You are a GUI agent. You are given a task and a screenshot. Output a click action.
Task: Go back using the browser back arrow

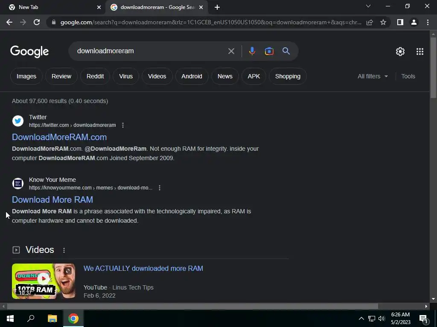9,22
